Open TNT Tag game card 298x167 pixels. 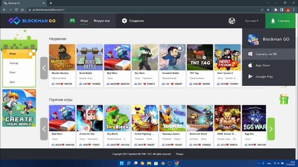pos(200,66)
